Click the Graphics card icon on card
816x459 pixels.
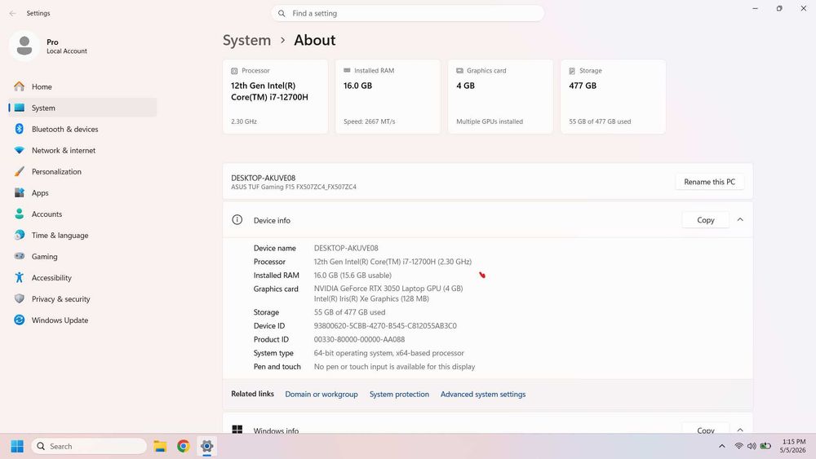click(459, 71)
